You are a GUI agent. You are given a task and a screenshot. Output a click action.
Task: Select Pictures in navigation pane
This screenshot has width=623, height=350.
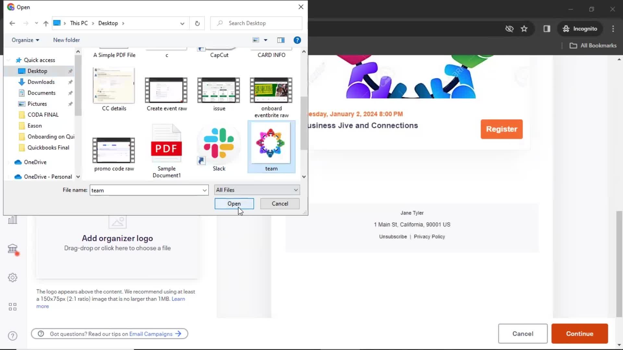(37, 104)
